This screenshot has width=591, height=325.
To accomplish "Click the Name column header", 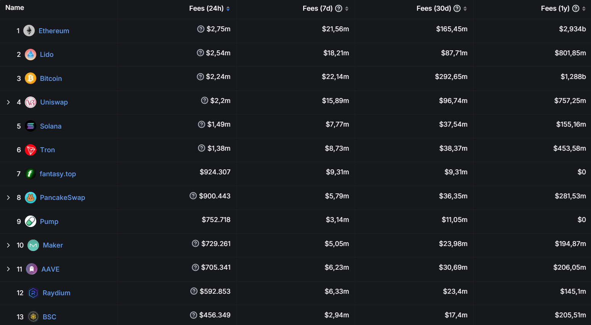I will [15, 8].
